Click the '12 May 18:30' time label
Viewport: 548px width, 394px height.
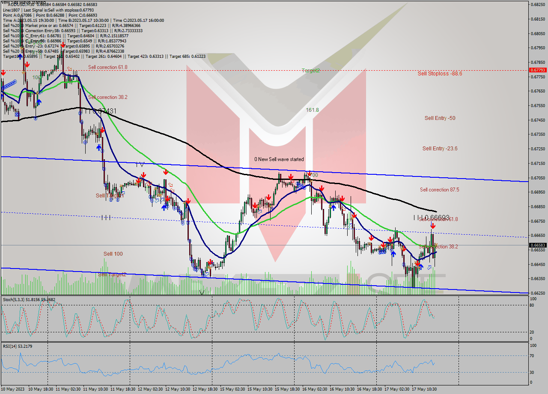[x=205, y=389]
